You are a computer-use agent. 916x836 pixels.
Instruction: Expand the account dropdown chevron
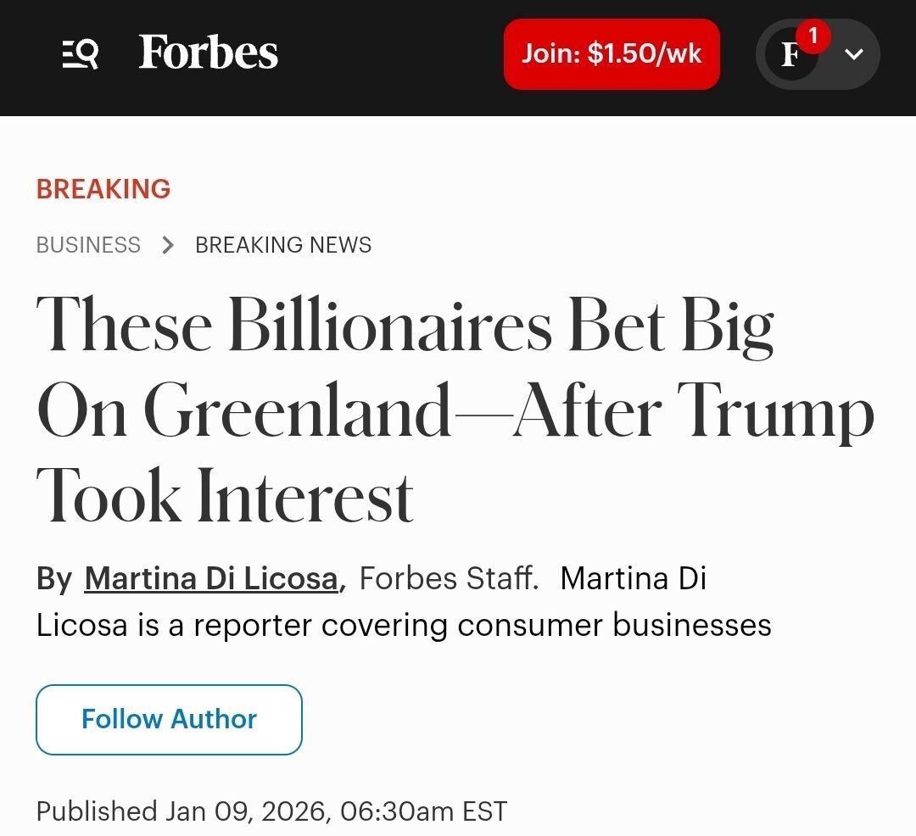pyautogui.click(x=854, y=54)
